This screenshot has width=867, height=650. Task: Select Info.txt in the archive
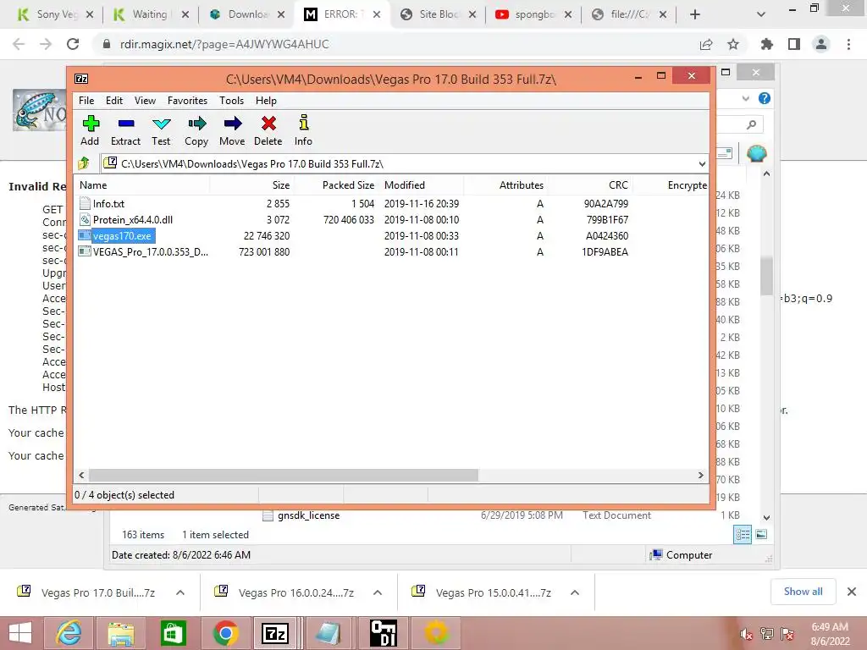[x=108, y=204]
